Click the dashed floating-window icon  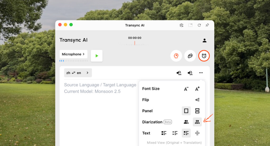tap(190, 25)
